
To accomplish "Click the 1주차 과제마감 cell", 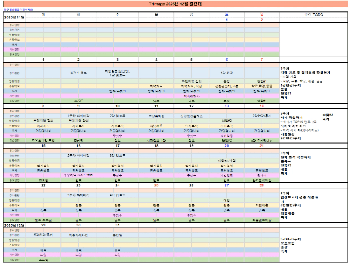I will click(79, 116).
